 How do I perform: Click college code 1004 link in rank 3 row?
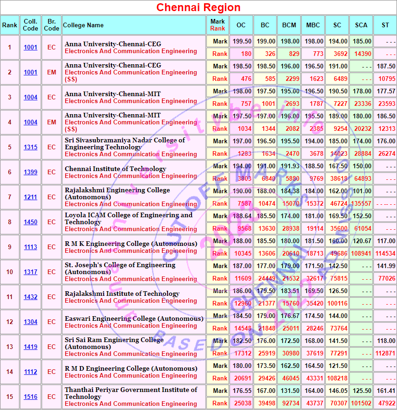(31, 98)
